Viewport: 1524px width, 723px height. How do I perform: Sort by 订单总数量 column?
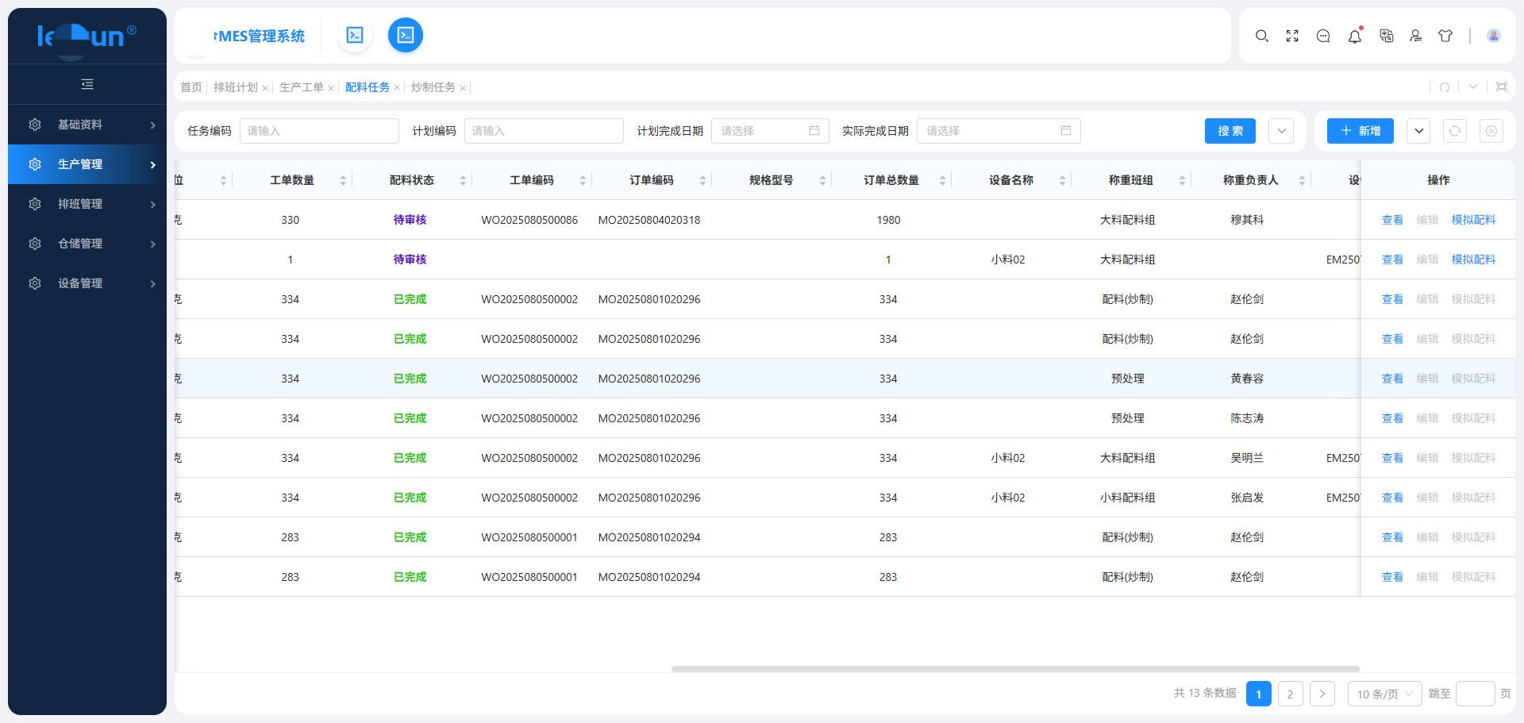(x=942, y=181)
